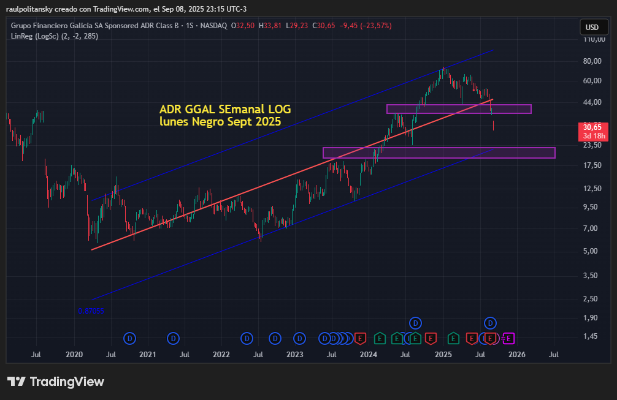The width and height of the screenshot is (617, 400).
Task: Click the 2022 label on time axis
Action: pyautogui.click(x=221, y=355)
